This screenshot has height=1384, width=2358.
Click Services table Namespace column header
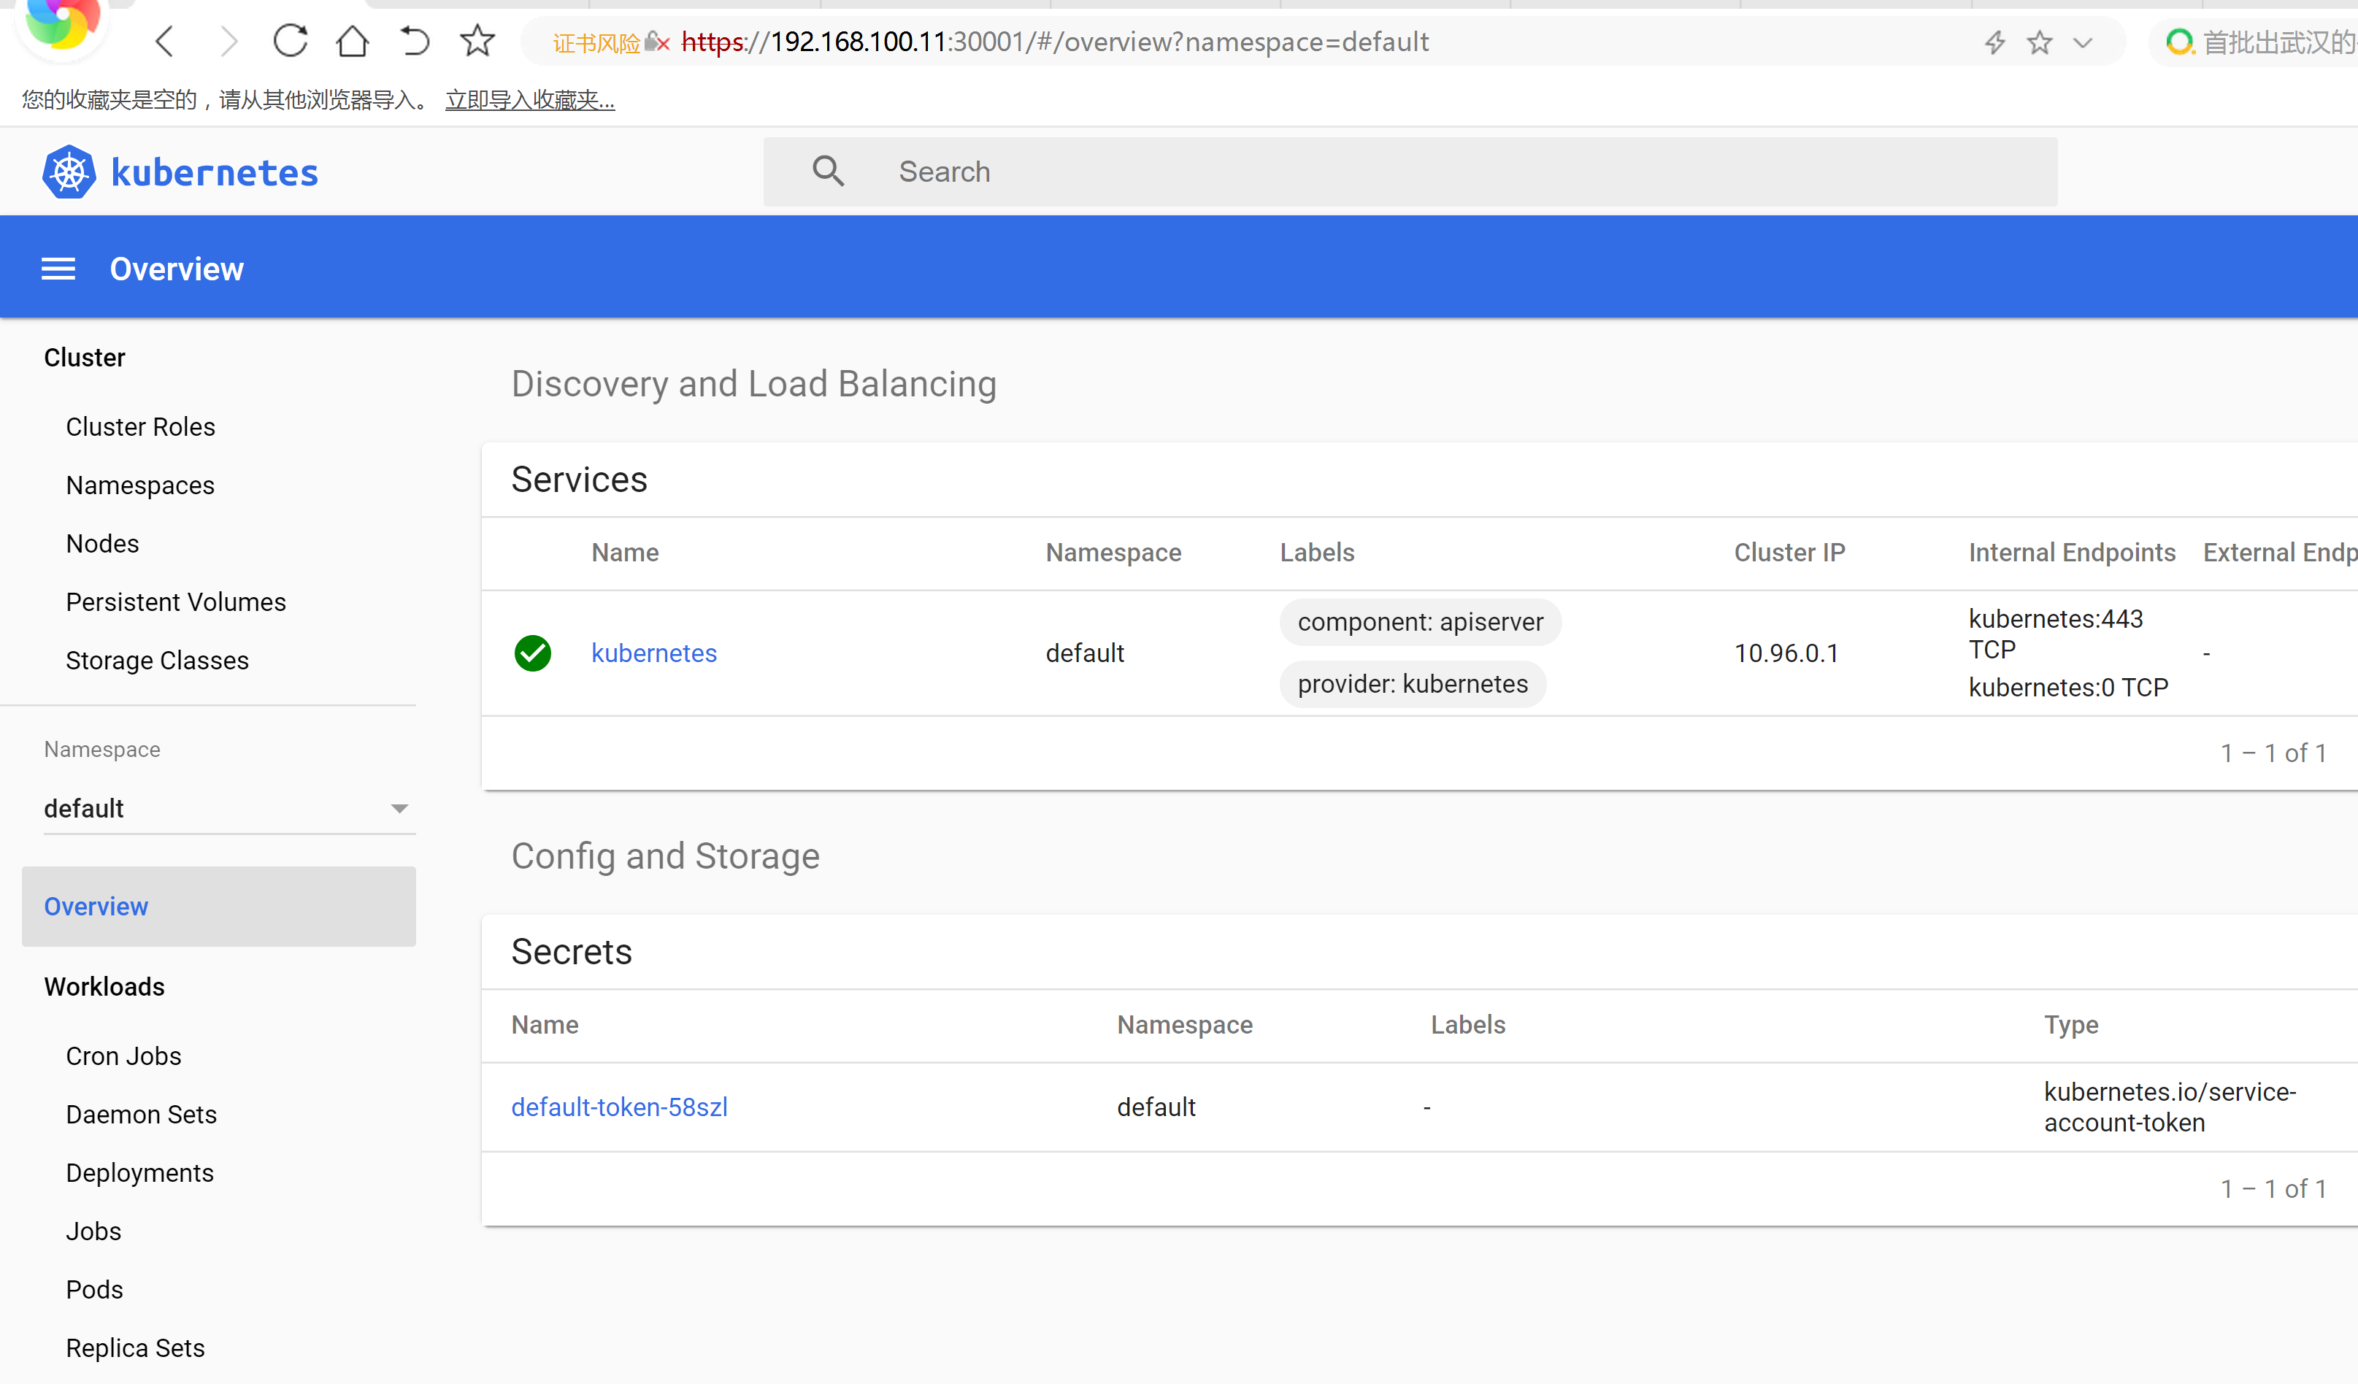[1113, 553]
